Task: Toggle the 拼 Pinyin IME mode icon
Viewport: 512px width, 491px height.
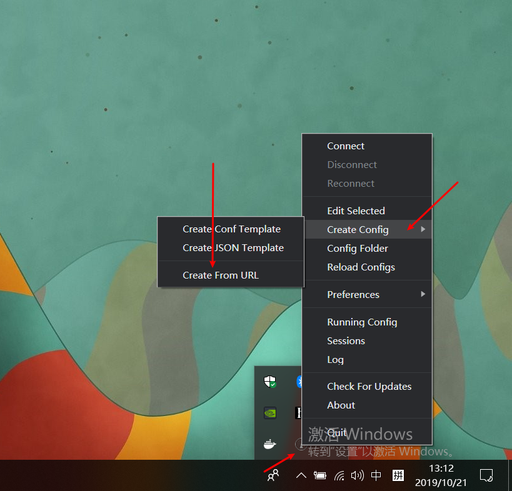Action: [398, 475]
